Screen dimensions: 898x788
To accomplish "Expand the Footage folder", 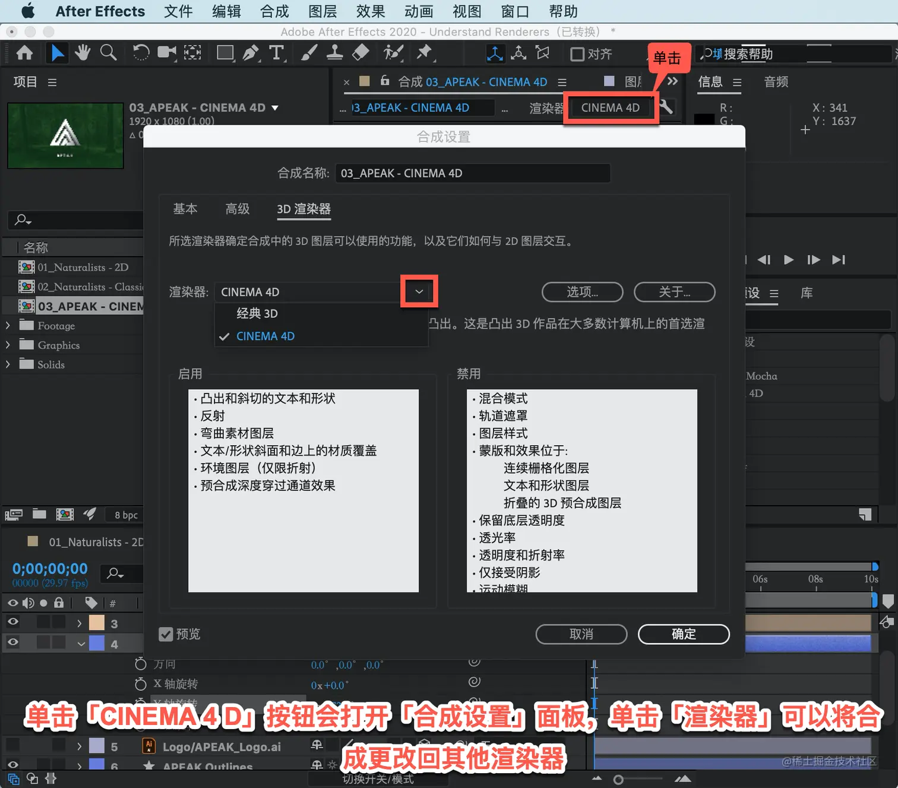I will 8,326.
